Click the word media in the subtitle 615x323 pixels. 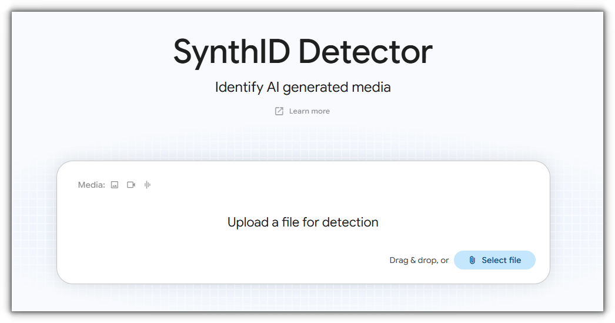(x=371, y=86)
